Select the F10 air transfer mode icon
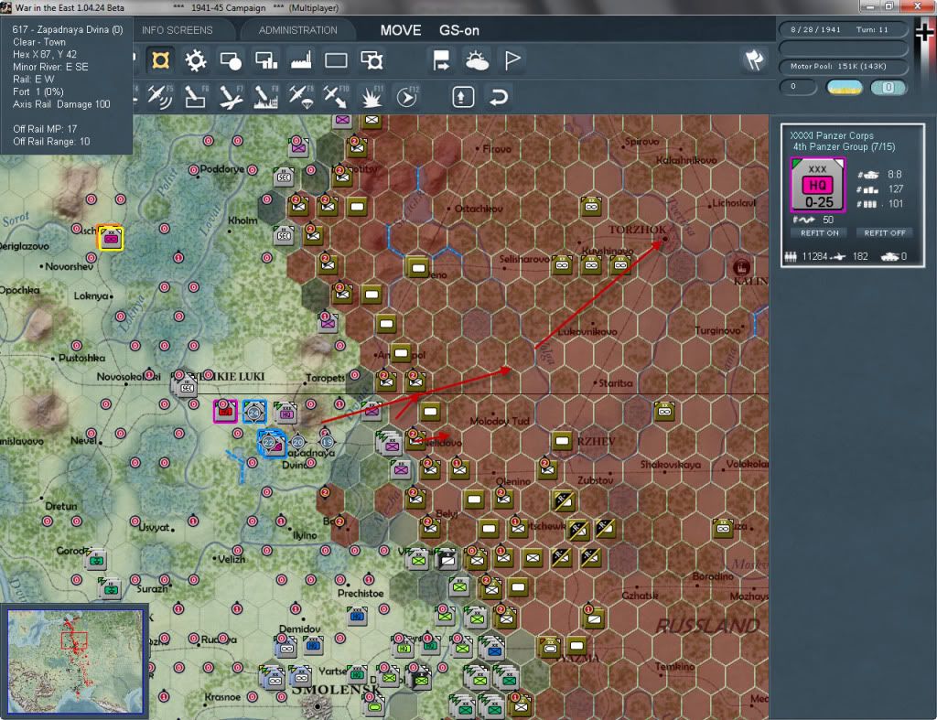The height and width of the screenshot is (720, 937). pyautogui.click(x=336, y=97)
